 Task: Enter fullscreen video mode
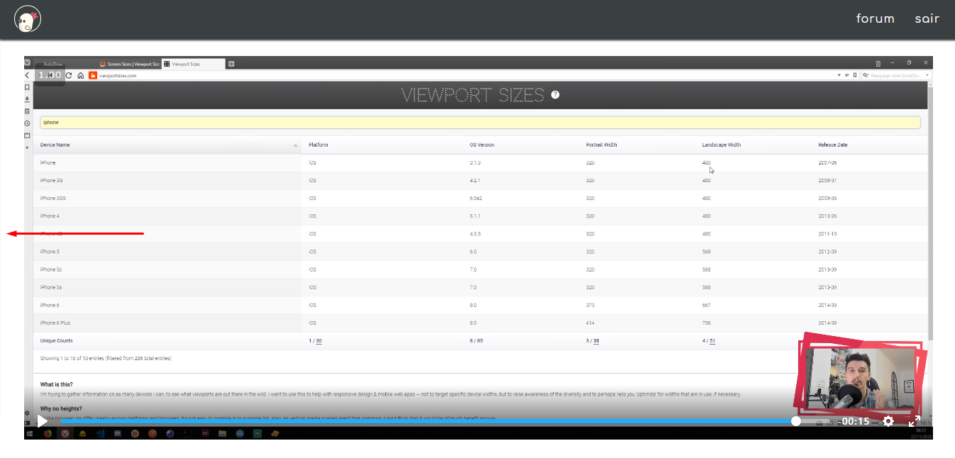point(915,421)
